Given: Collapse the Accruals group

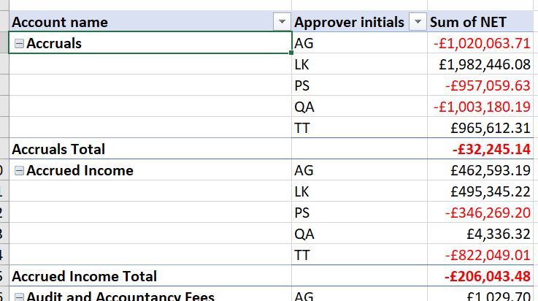Looking at the screenshot, I should 19,44.
